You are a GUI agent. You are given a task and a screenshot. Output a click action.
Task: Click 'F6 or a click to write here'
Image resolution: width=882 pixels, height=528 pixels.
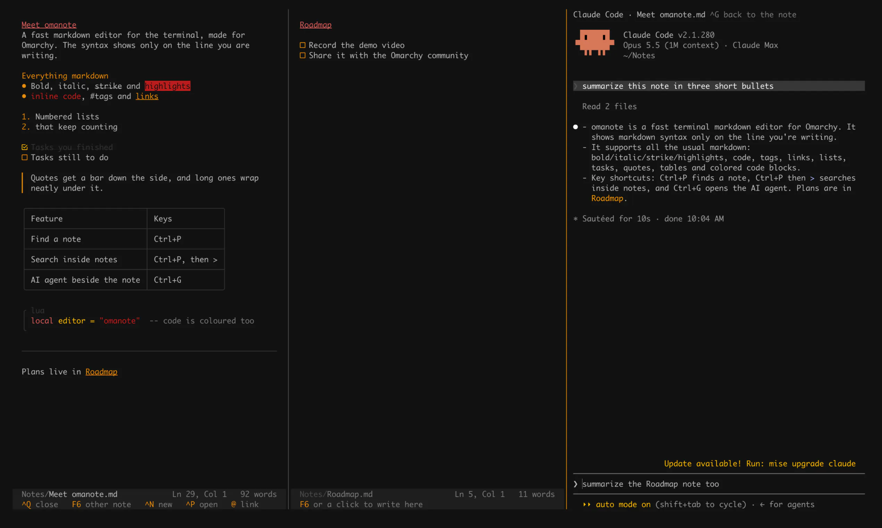click(x=361, y=504)
